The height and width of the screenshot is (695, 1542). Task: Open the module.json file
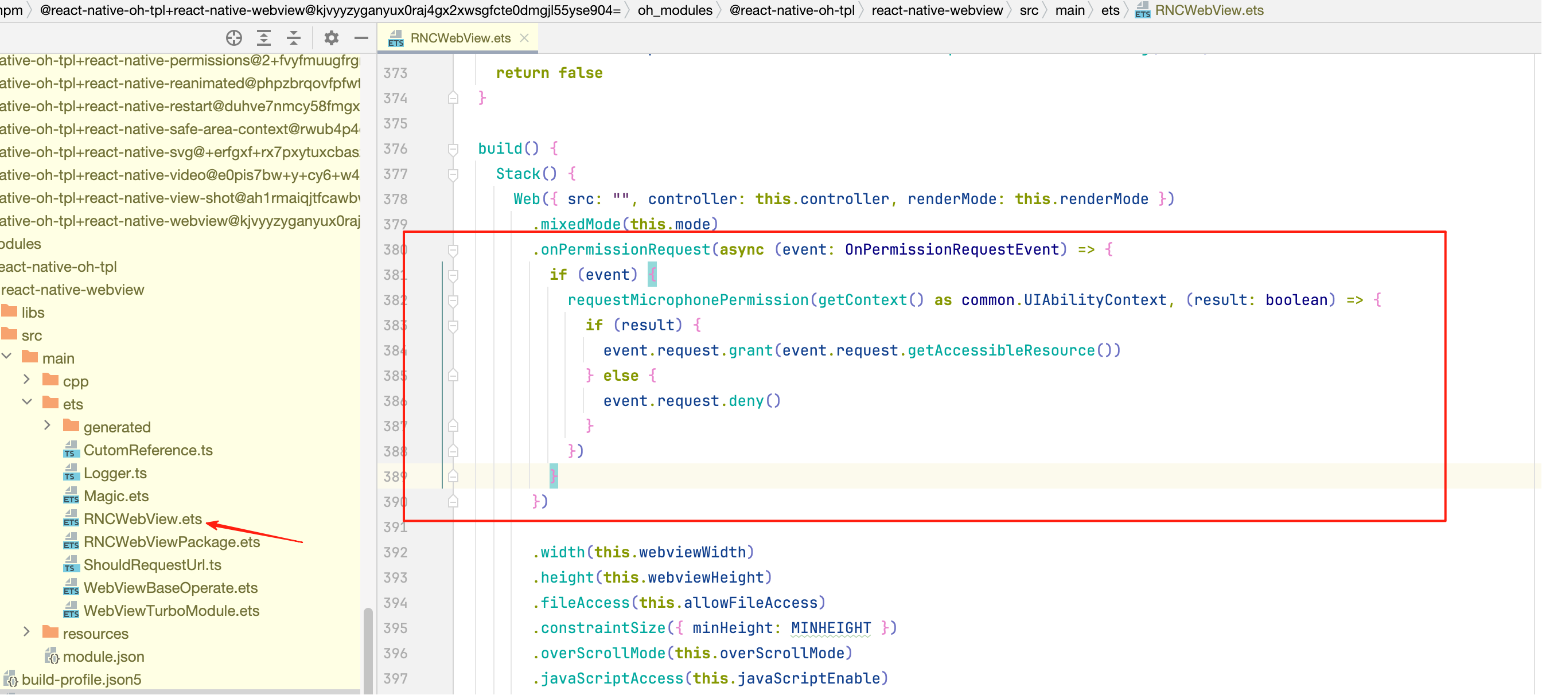click(103, 656)
